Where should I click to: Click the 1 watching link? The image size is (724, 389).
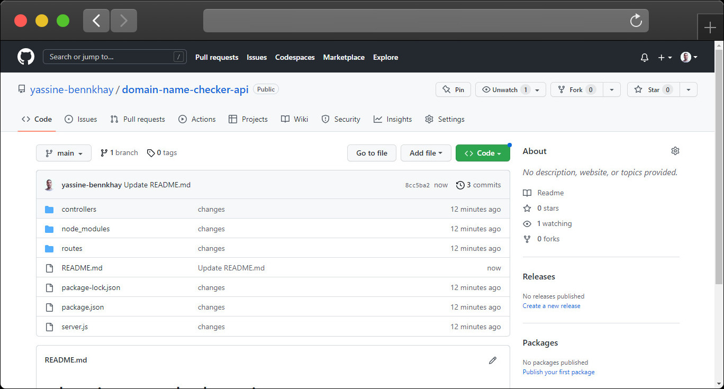click(548, 223)
